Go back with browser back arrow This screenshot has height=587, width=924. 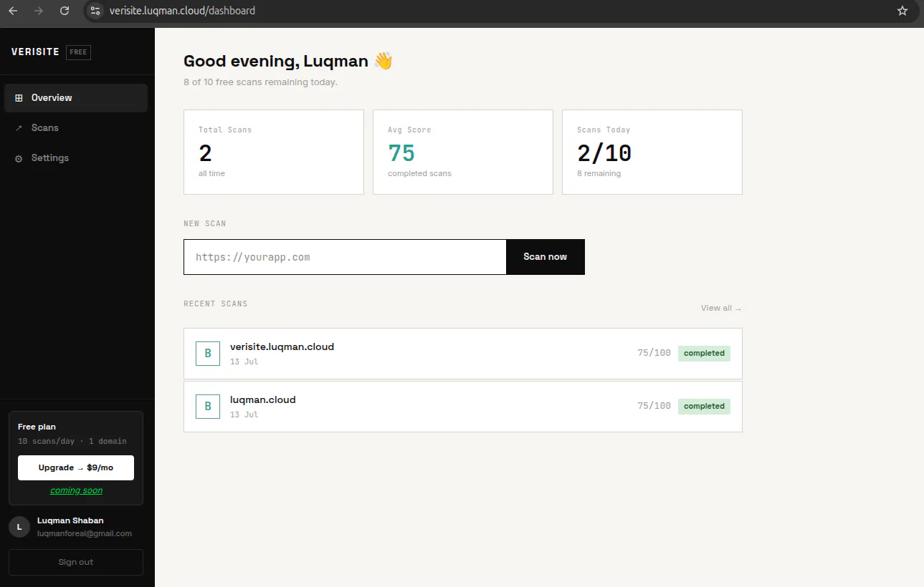13,11
